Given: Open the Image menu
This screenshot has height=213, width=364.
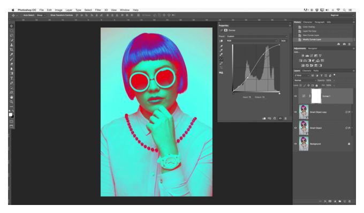Looking at the screenshot, I should [x=58, y=10].
